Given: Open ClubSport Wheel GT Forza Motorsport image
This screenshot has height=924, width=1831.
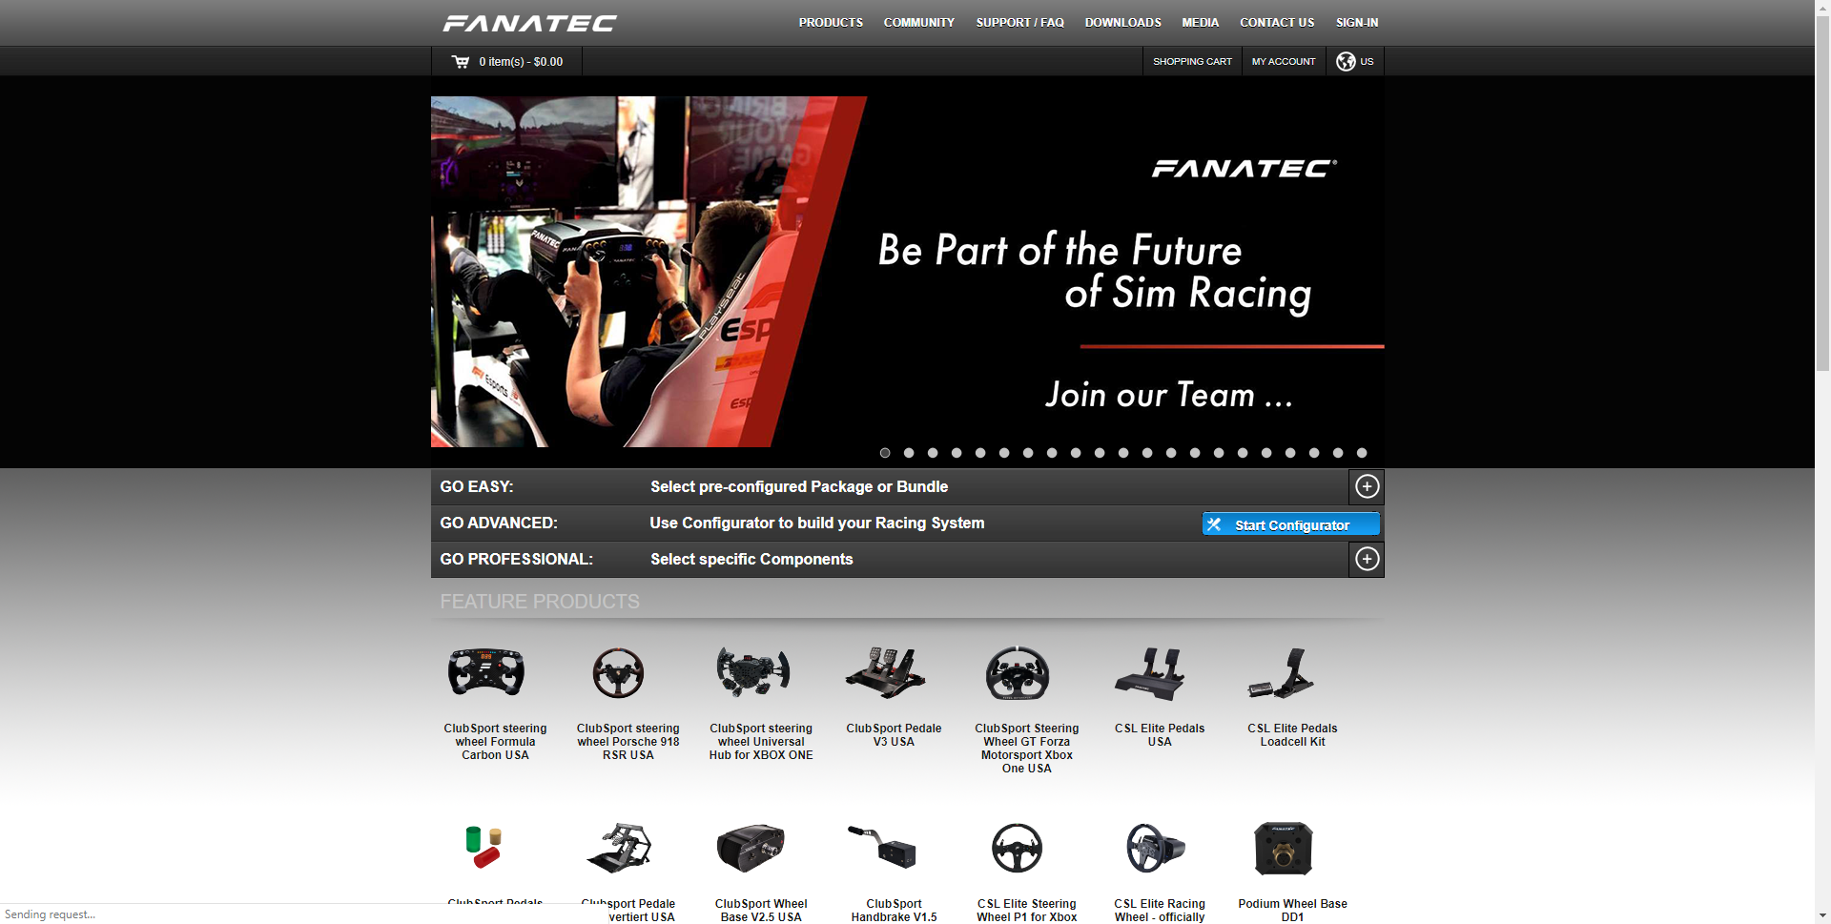Looking at the screenshot, I should pos(1018,672).
